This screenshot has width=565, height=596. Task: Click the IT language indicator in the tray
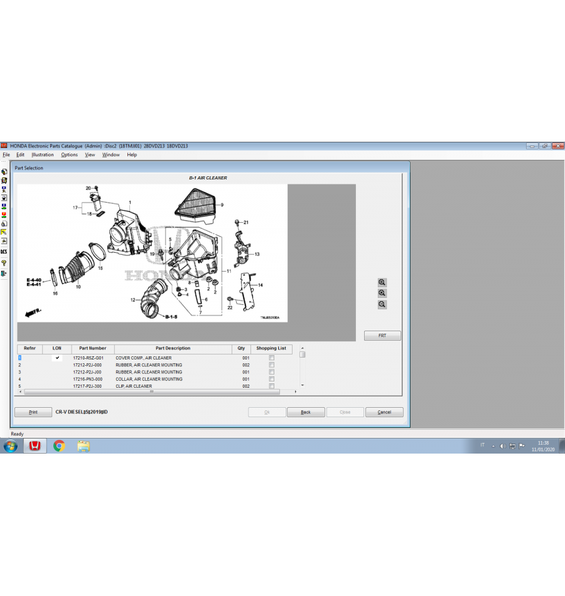click(x=482, y=445)
